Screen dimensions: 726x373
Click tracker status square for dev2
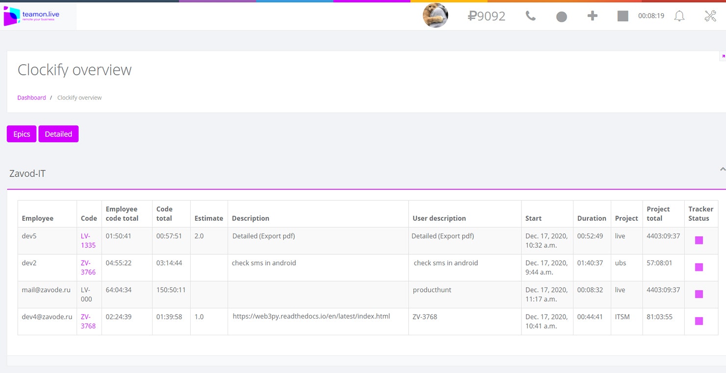coord(699,267)
